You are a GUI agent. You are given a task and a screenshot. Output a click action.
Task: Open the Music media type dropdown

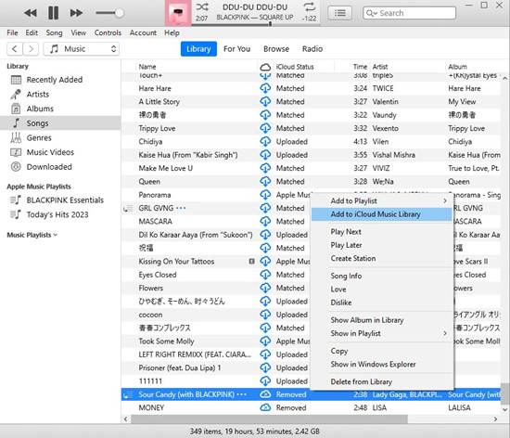click(82, 49)
